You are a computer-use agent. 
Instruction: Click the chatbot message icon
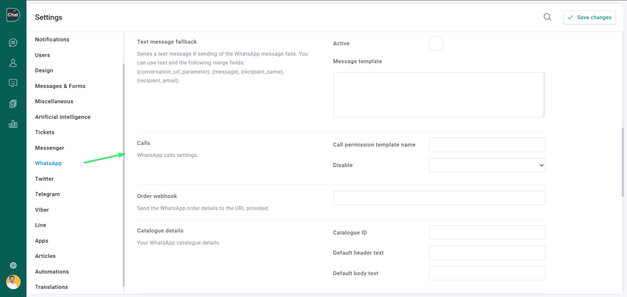13,83
